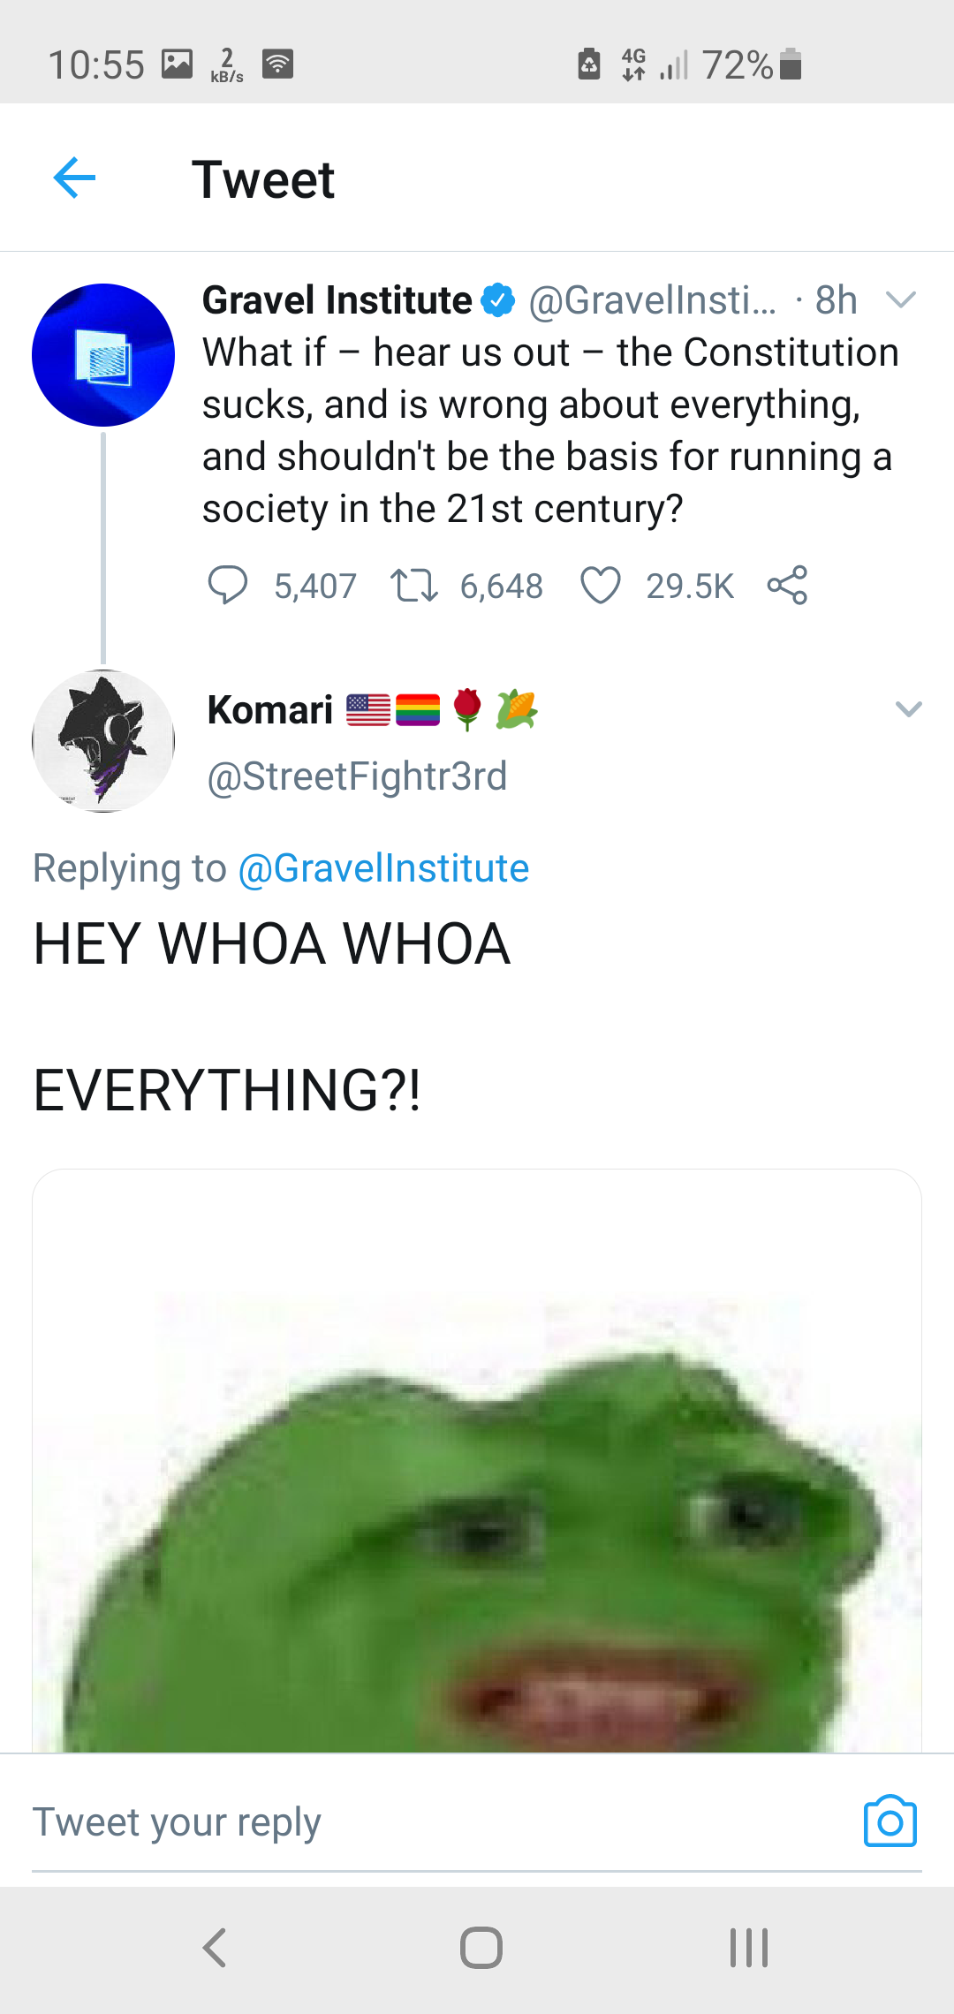The width and height of the screenshot is (954, 2014).
Task: Open the Gravel Institute account name
Action: point(337,300)
